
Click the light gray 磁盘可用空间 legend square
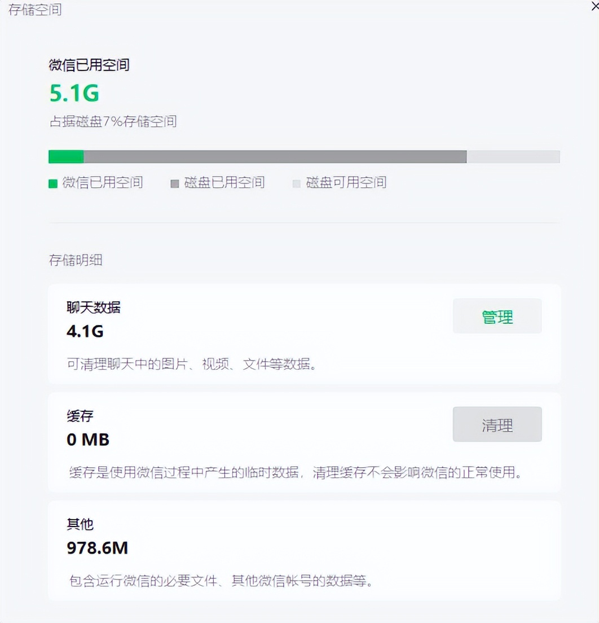tap(297, 183)
